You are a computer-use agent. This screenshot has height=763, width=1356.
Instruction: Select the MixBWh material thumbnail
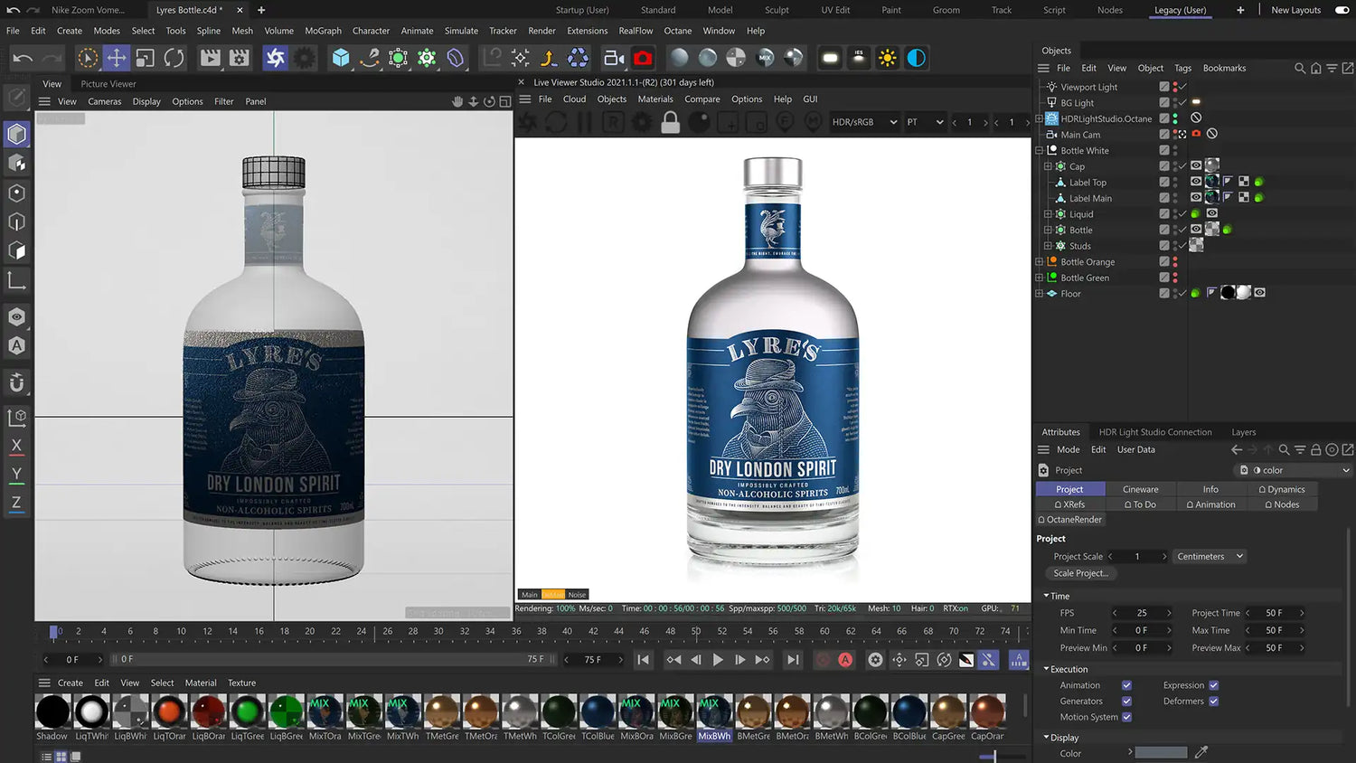tap(714, 711)
